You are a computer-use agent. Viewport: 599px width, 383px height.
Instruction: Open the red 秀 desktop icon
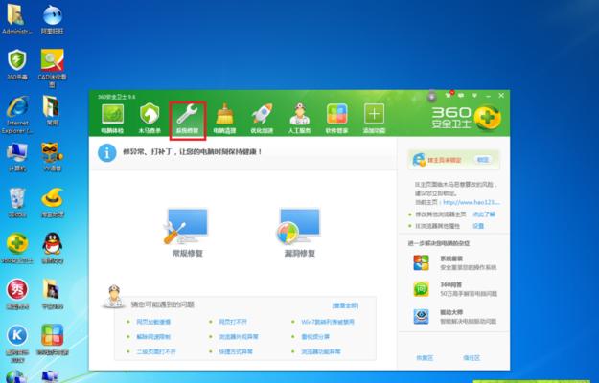click(x=17, y=294)
